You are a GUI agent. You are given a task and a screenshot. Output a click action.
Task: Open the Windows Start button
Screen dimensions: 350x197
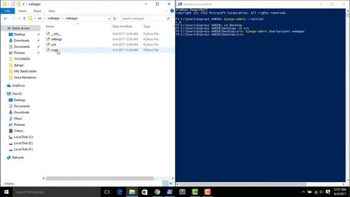coord(6,192)
